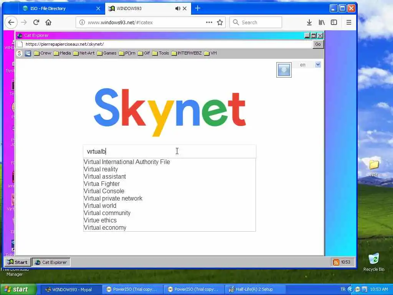393x295 pixels.
Task: Open the Windows XP start button
Action: pyautogui.click(x=18, y=290)
